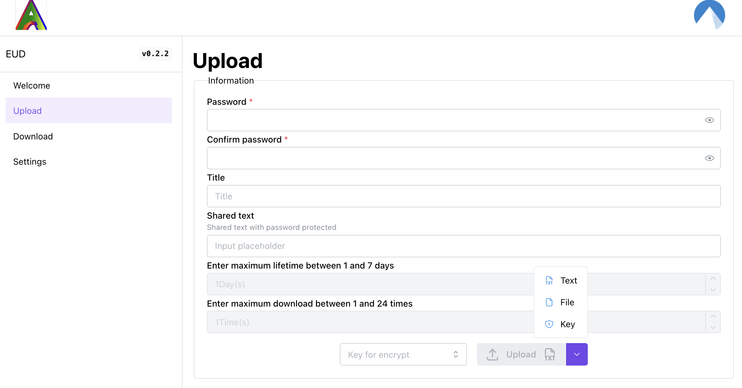
Task: Click the Key shield icon in the dropdown menu
Action: tap(549, 324)
